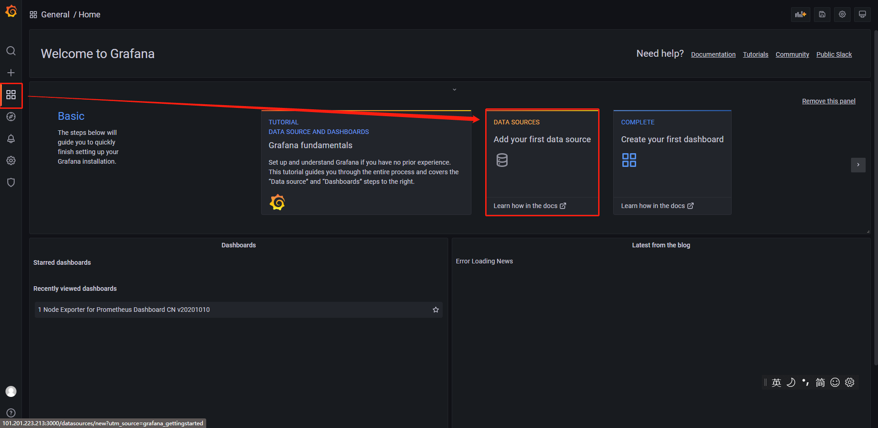This screenshot has height=428, width=878.
Task: Click the Error Loading News text
Action: tap(484, 261)
